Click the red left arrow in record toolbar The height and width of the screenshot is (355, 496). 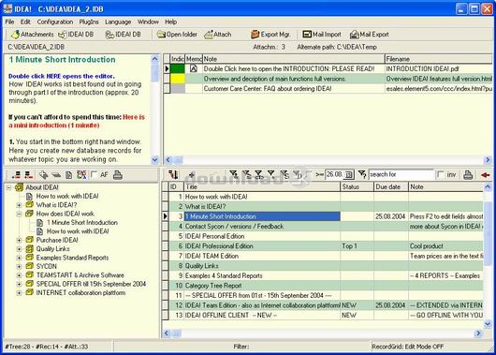[x=486, y=175]
